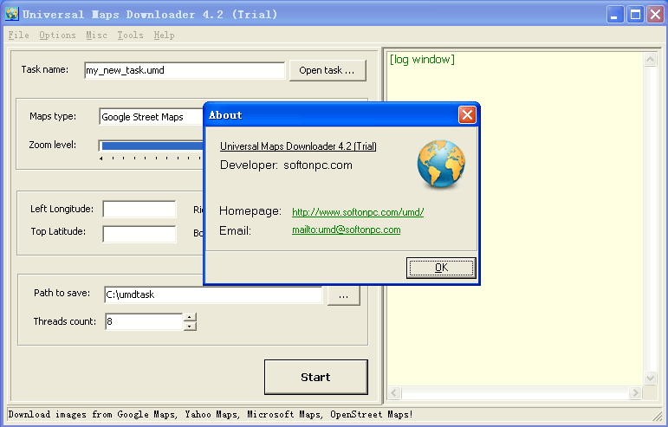Open the Misc menu
This screenshot has height=427, width=668.
(x=96, y=36)
